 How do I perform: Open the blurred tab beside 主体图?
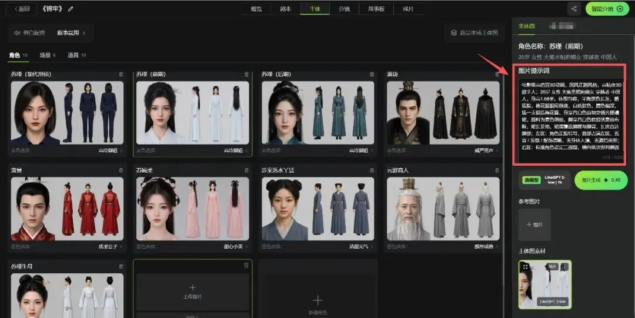562,26
